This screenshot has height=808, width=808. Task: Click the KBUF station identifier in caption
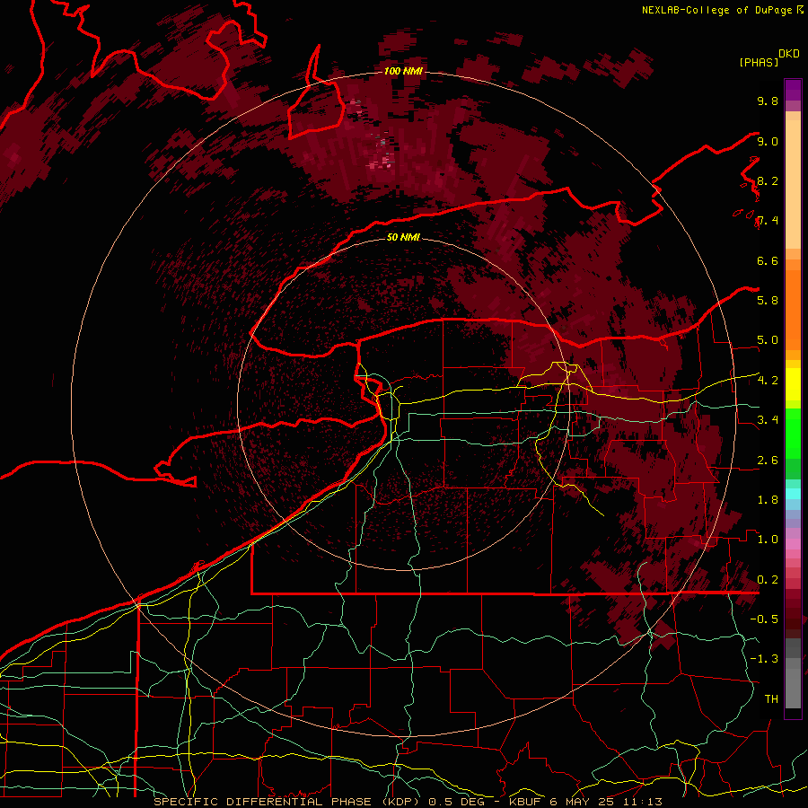pos(525,802)
